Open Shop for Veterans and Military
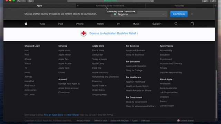The image size is (221, 124). [x=141, y=106]
